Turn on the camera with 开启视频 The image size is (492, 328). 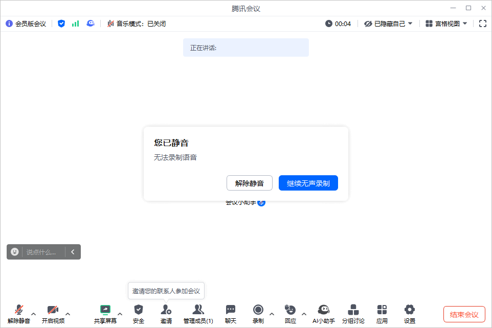[53, 314]
